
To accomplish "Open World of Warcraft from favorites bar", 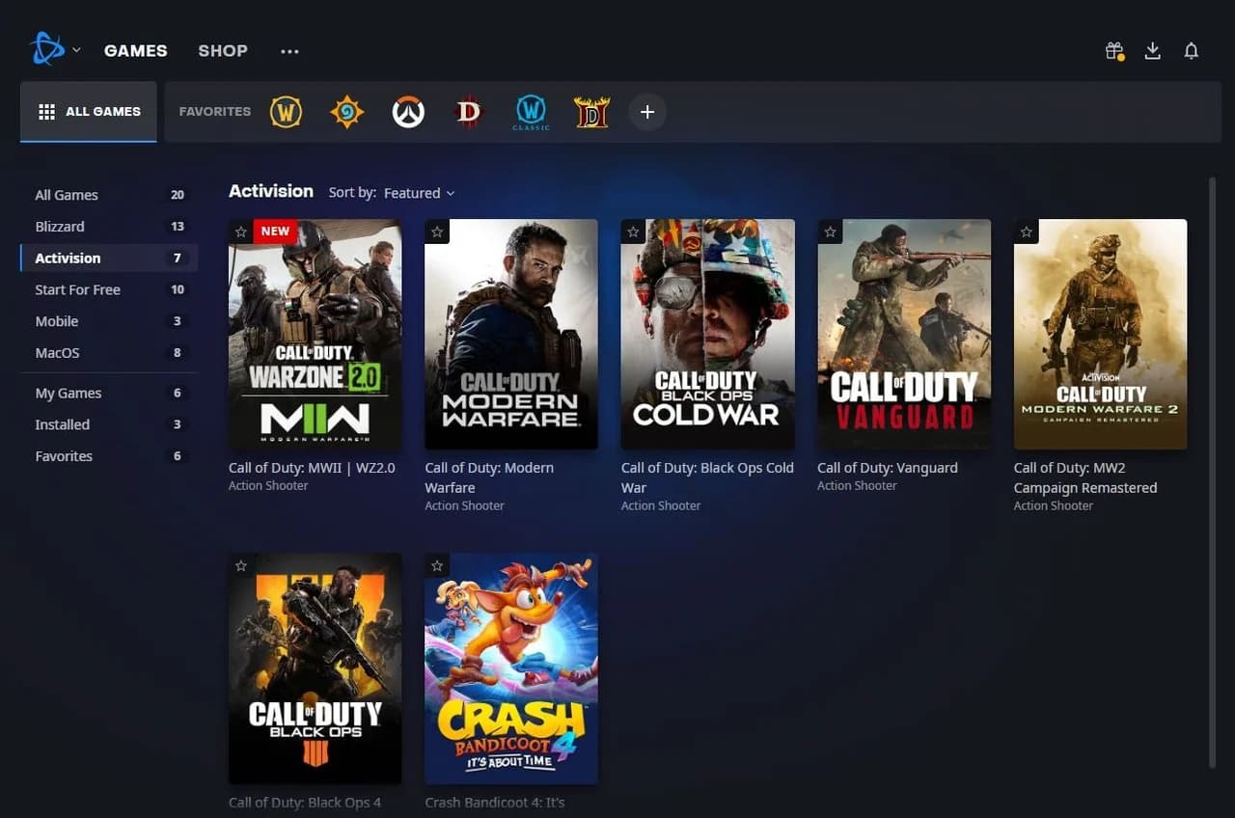I will (286, 112).
